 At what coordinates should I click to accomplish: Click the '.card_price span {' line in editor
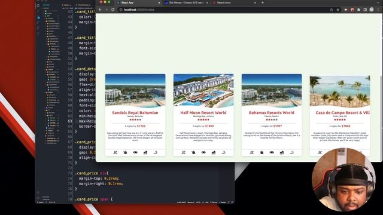pyautogui.click(x=94, y=199)
